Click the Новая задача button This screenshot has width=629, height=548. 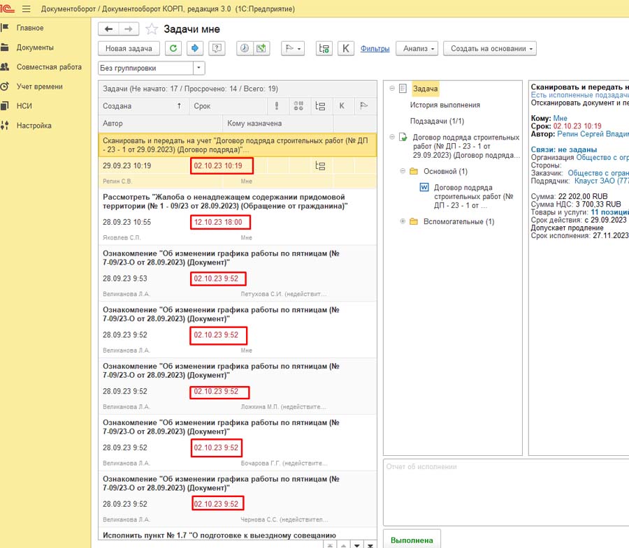click(129, 48)
